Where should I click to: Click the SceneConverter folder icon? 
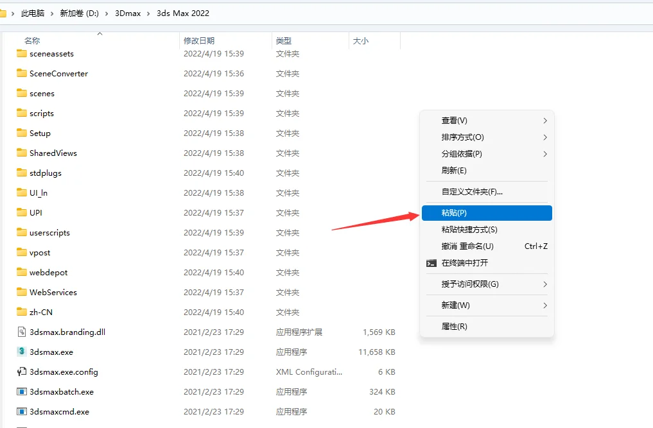[x=22, y=73]
